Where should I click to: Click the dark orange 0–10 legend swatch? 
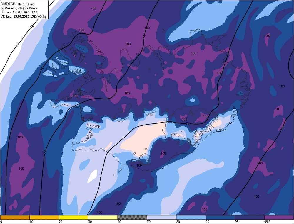pyautogui.click(x=15, y=218)
